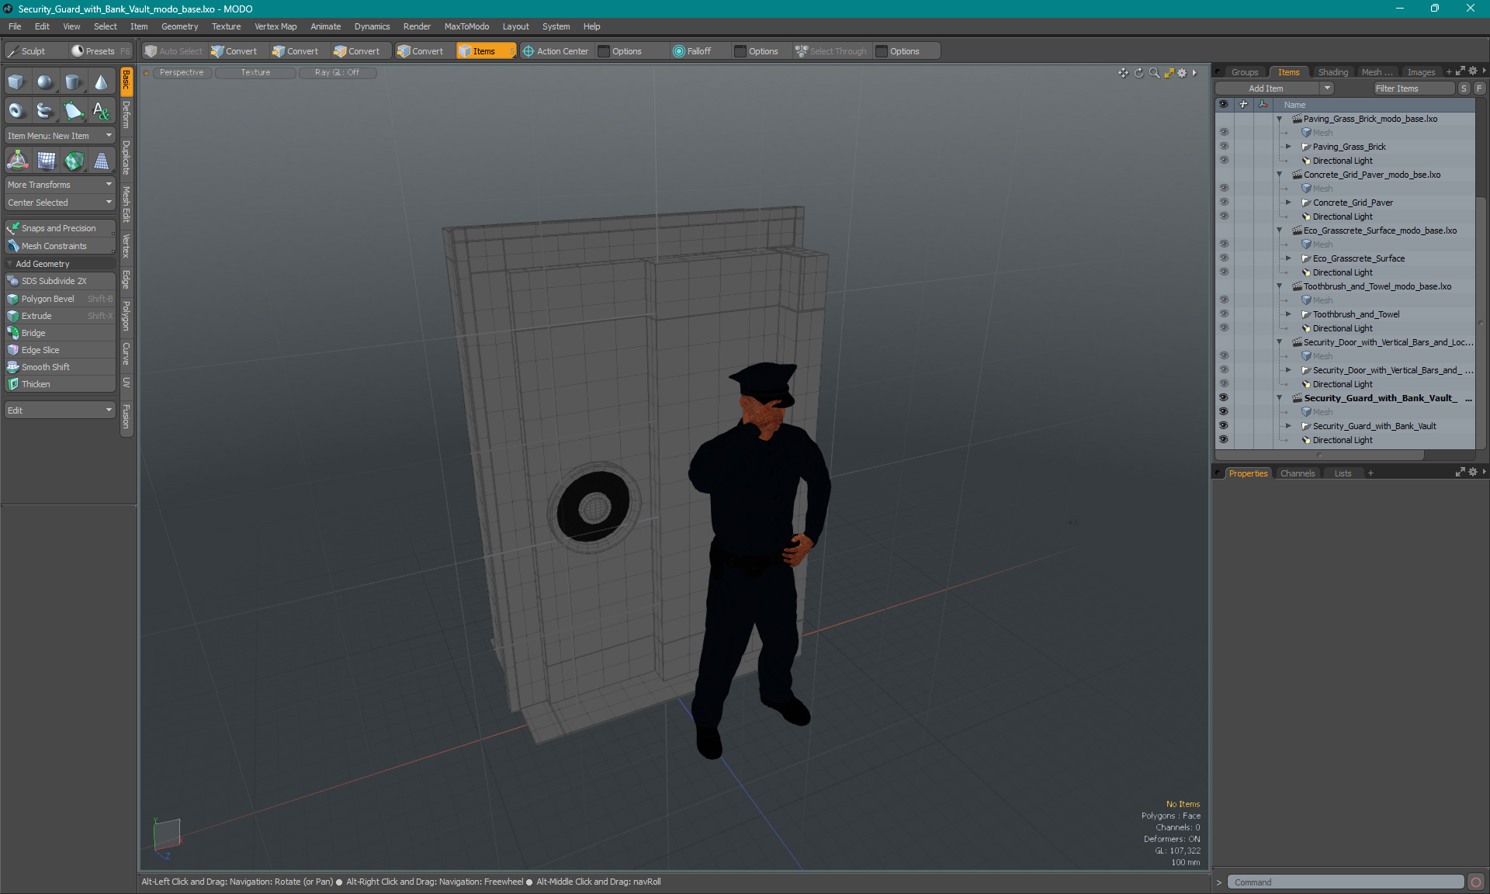Click the Falloff tool icon

coord(679,50)
